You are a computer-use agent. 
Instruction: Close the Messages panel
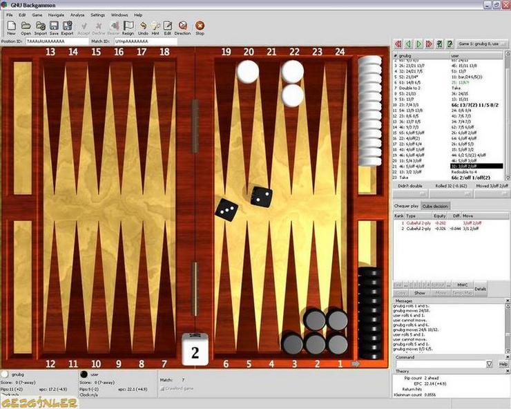[x=508, y=301]
